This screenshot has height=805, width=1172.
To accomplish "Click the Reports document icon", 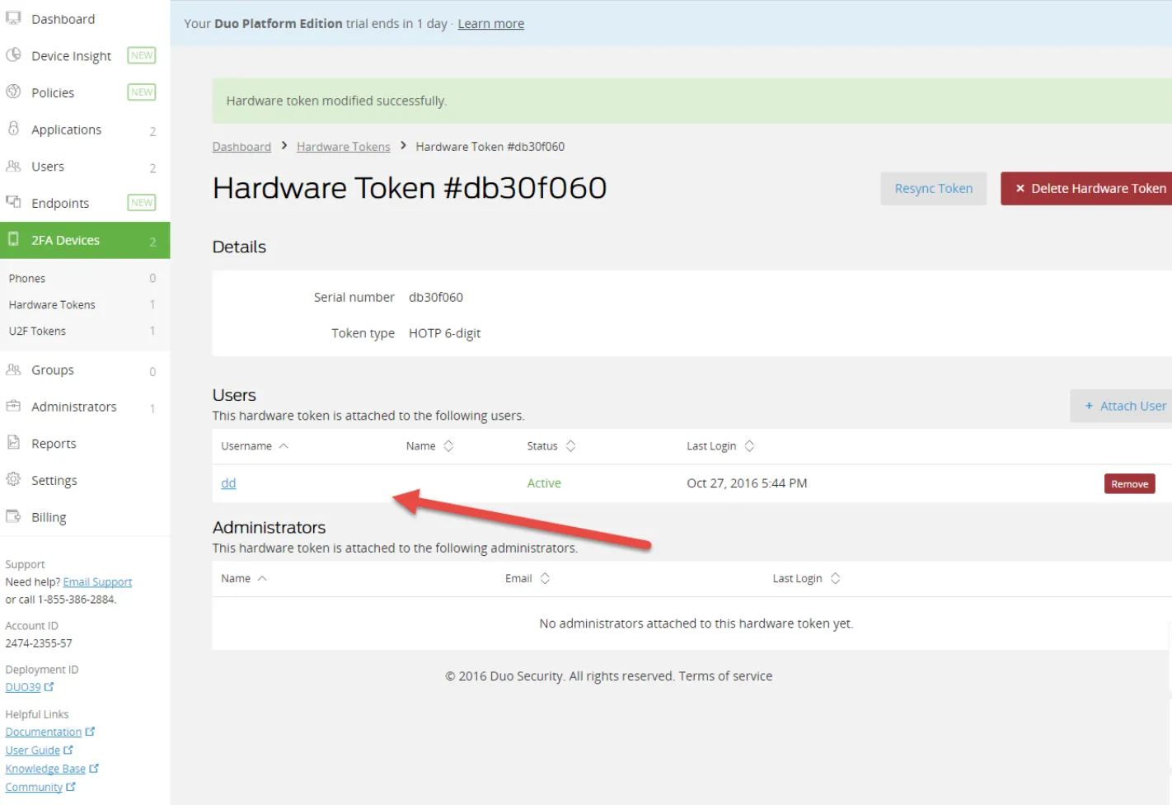I will point(13,443).
